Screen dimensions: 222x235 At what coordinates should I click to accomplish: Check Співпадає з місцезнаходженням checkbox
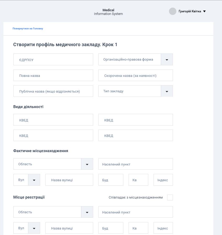170,197
